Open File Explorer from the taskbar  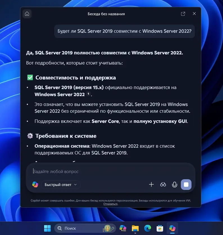(x=135, y=228)
